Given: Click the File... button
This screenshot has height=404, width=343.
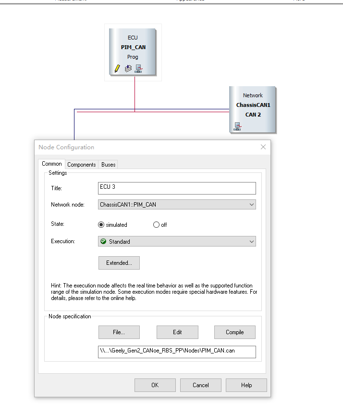Looking at the screenshot, I should coord(119,332).
